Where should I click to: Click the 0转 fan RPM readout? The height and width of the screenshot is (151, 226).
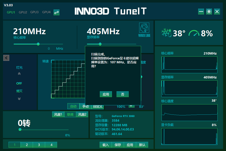coord(24,123)
